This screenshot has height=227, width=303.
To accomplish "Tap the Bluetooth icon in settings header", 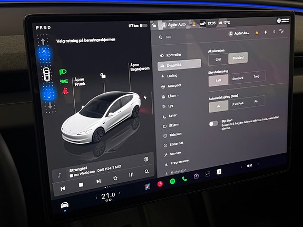I will coord(274,32).
